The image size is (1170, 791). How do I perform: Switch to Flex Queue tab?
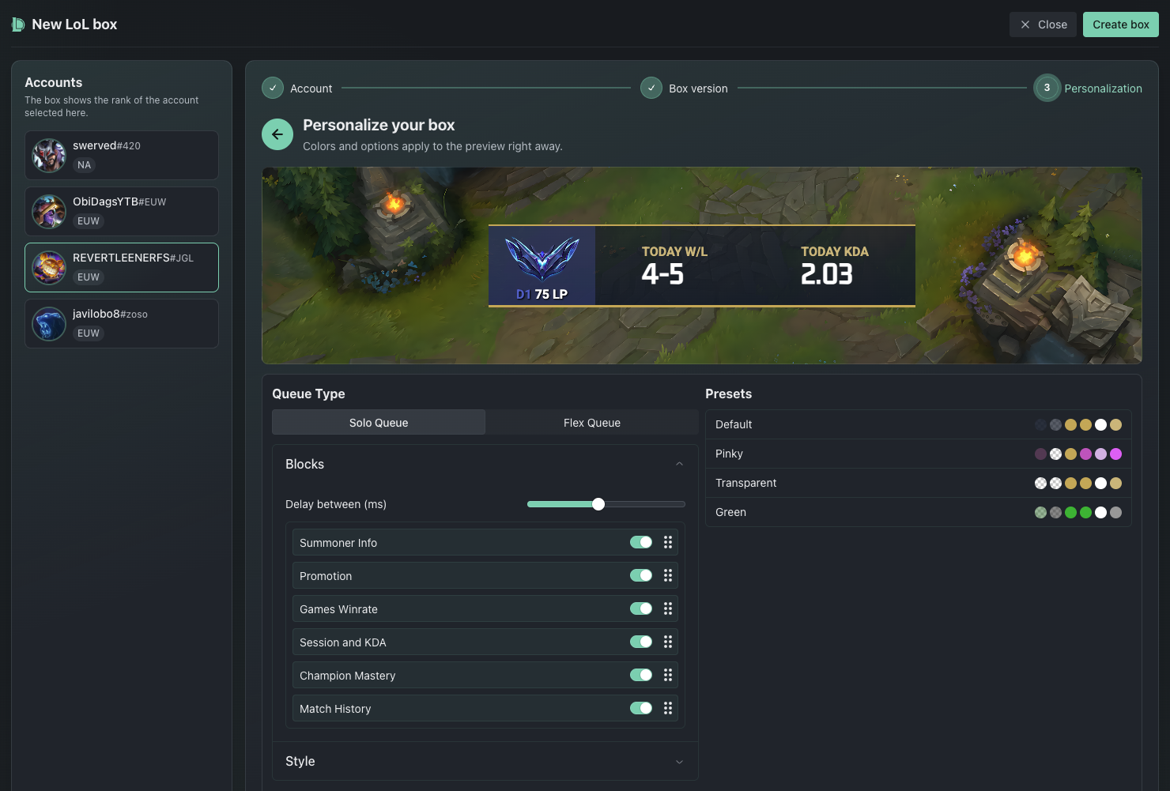point(592,423)
